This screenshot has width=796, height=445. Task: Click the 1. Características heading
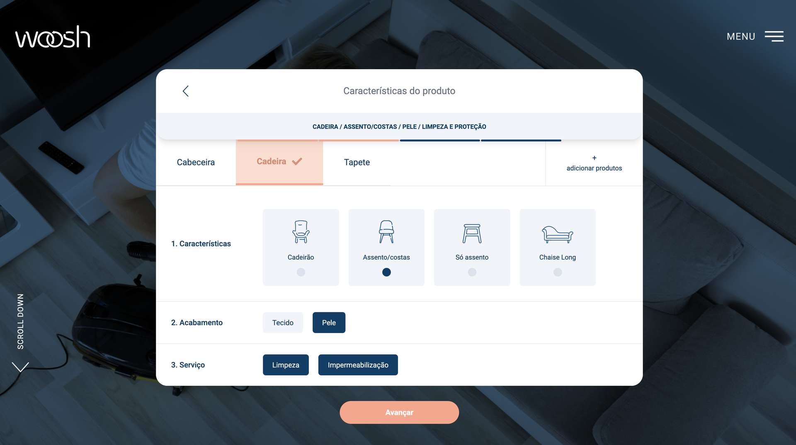201,244
